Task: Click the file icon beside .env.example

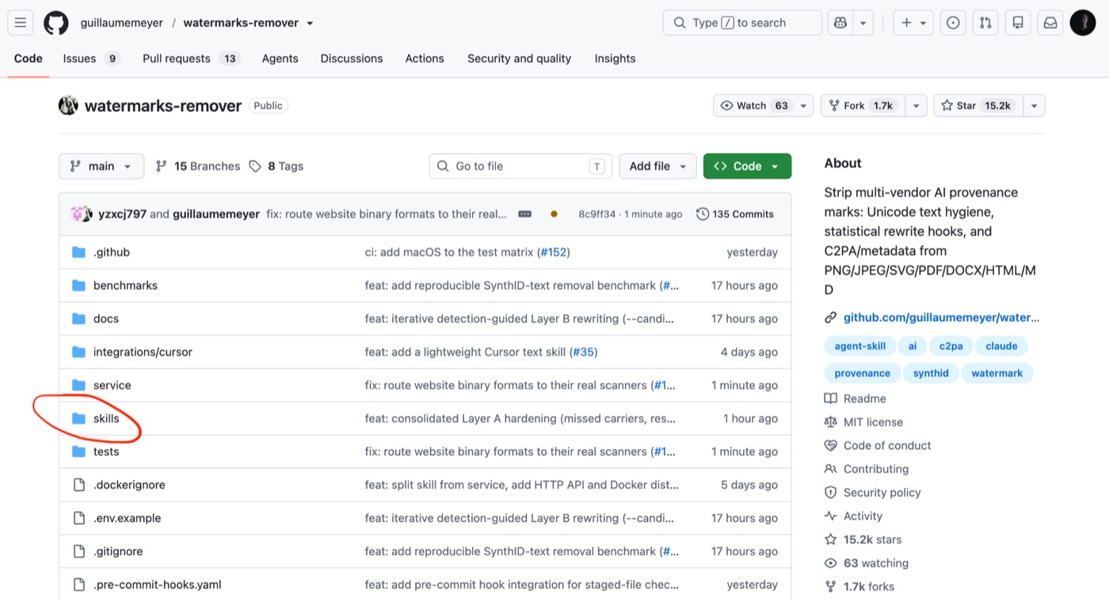Action: coord(78,518)
